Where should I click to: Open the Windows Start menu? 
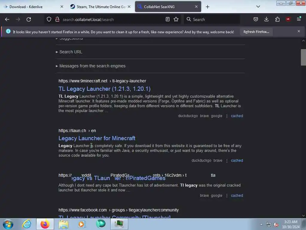point(8,224)
